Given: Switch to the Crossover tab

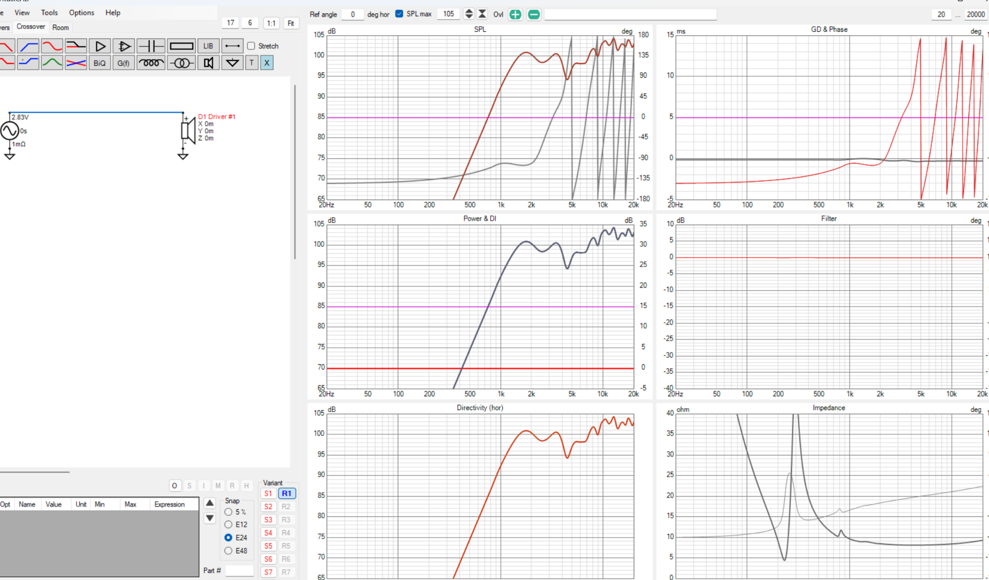Looking at the screenshot, I should (31, 27).
